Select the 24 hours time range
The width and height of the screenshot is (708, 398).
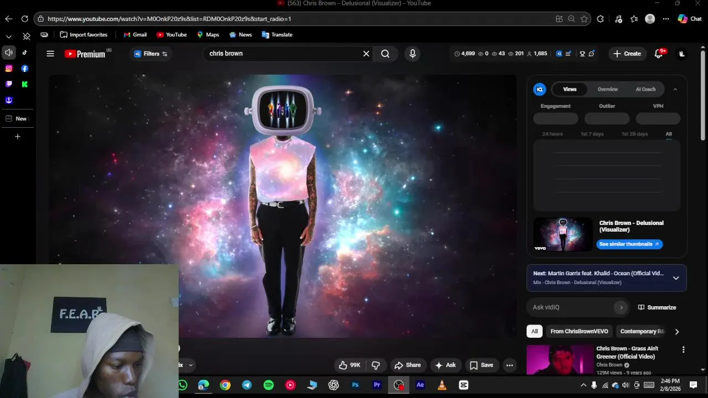[x=553, y=134]
